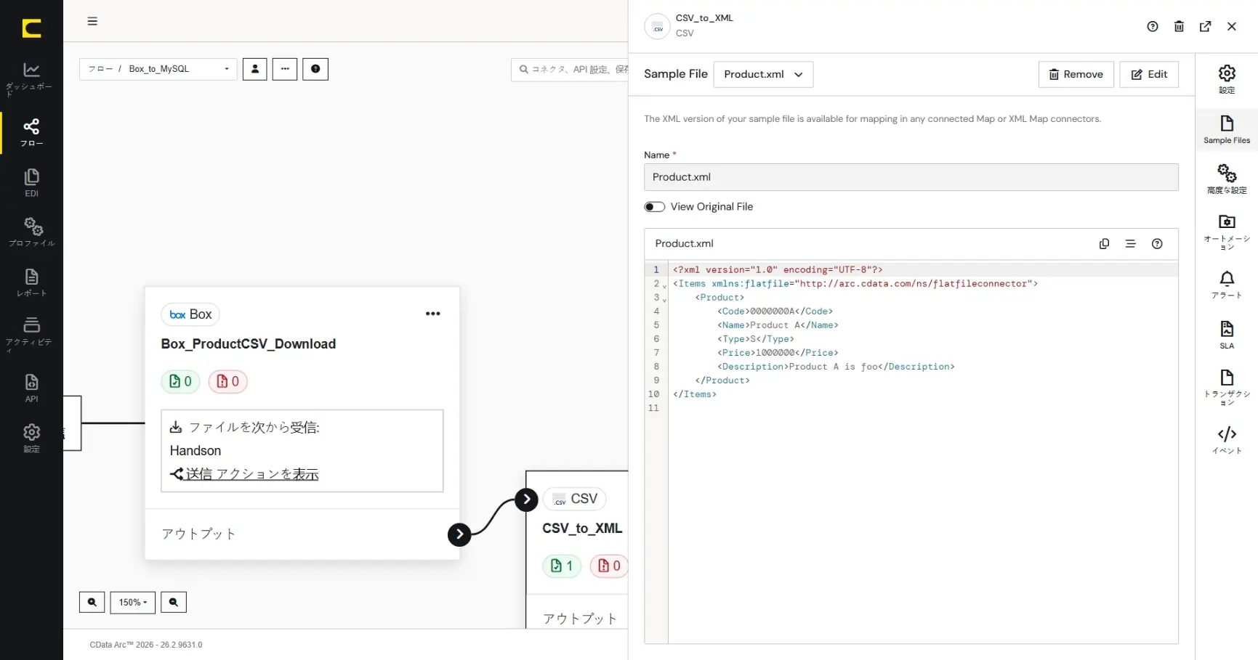1258x660 pixels.
Task: Open the flow ellipsis options button
Action: (285, 69)
